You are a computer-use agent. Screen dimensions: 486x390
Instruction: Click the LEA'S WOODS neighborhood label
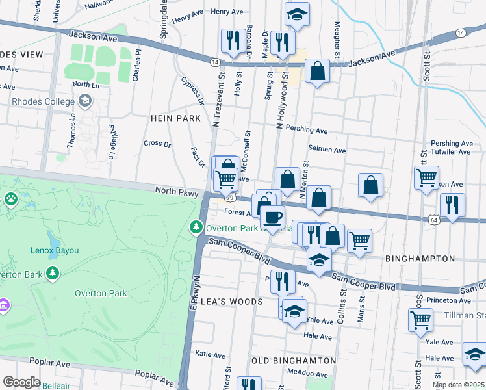[232, 302]
